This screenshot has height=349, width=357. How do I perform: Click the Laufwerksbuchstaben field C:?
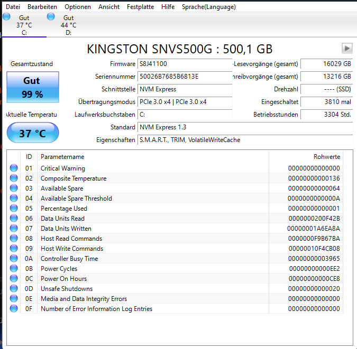(185, 115)
